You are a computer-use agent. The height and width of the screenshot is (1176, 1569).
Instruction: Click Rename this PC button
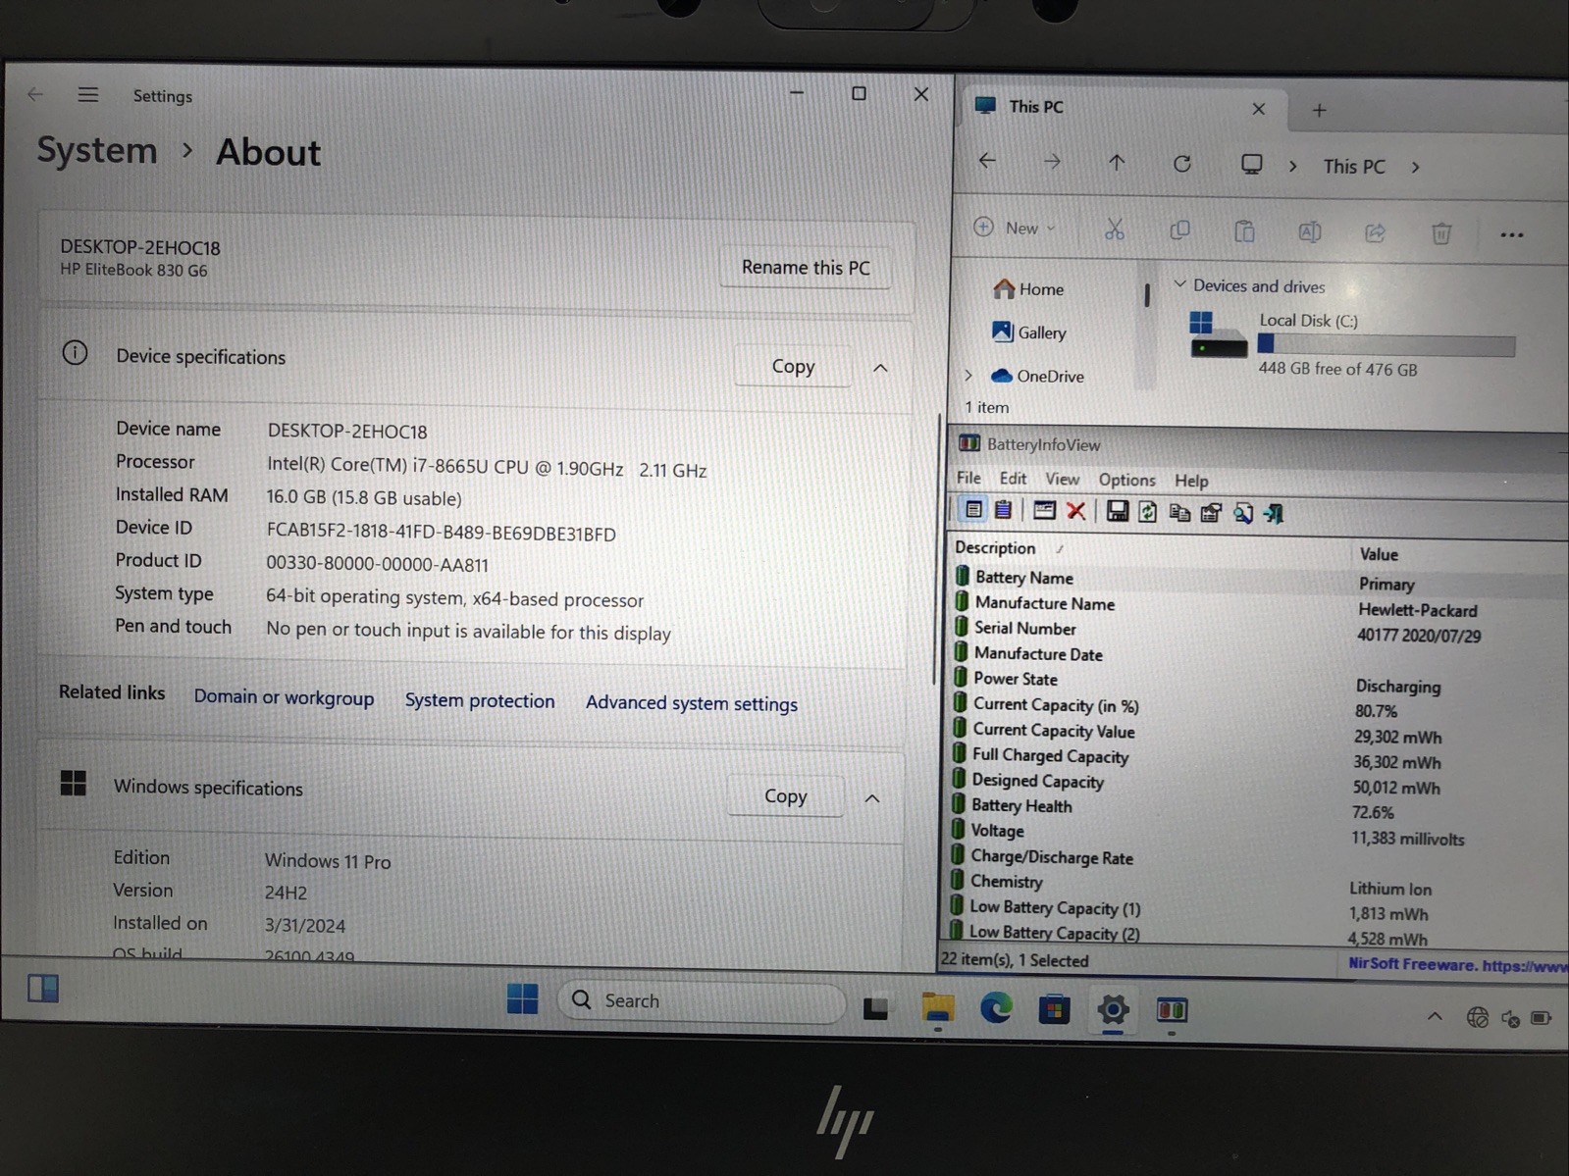pos(806,267)
